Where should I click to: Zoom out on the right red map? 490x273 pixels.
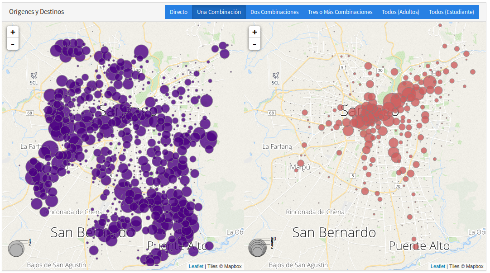(255, 44)
